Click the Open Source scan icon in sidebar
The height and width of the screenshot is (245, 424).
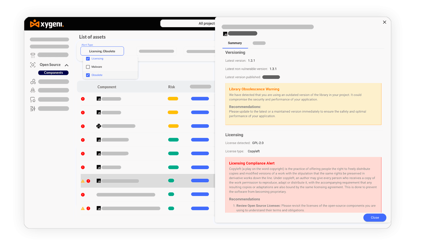coord(33,65)
